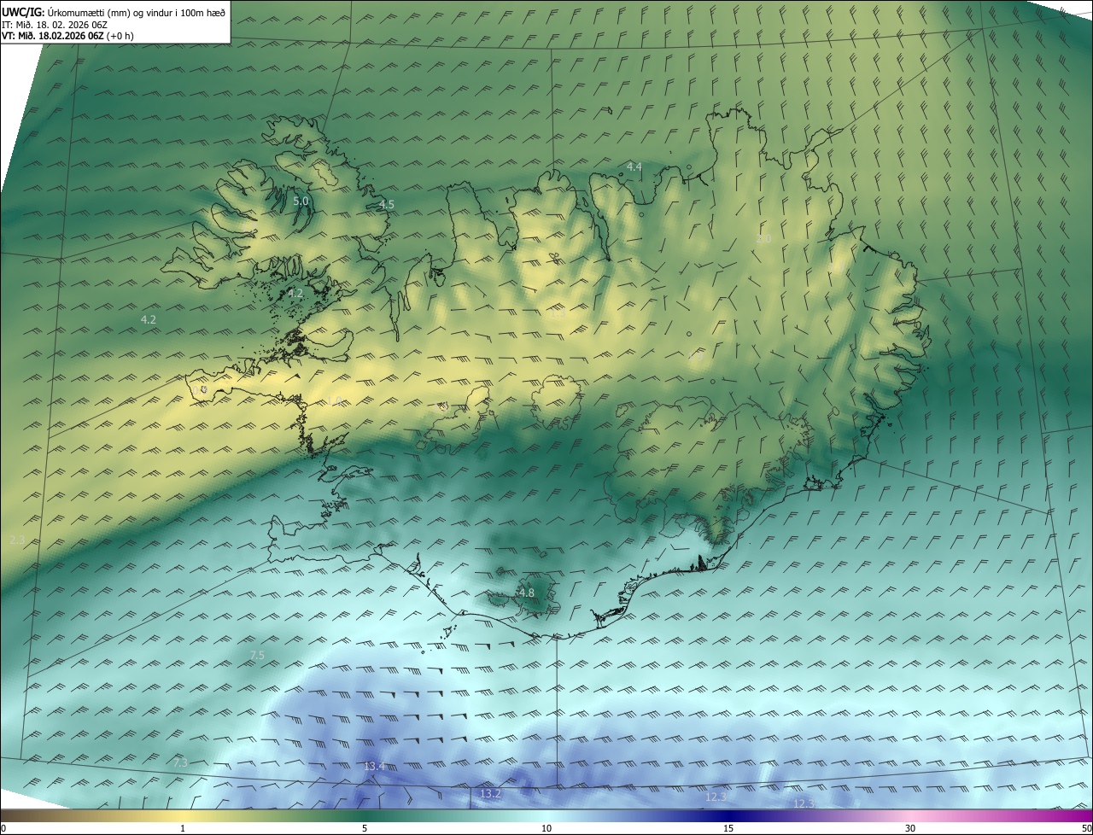Click the pink color band above the "30" tick
Viewport: 1093px width, 835px height.
(x=910, y=815)
